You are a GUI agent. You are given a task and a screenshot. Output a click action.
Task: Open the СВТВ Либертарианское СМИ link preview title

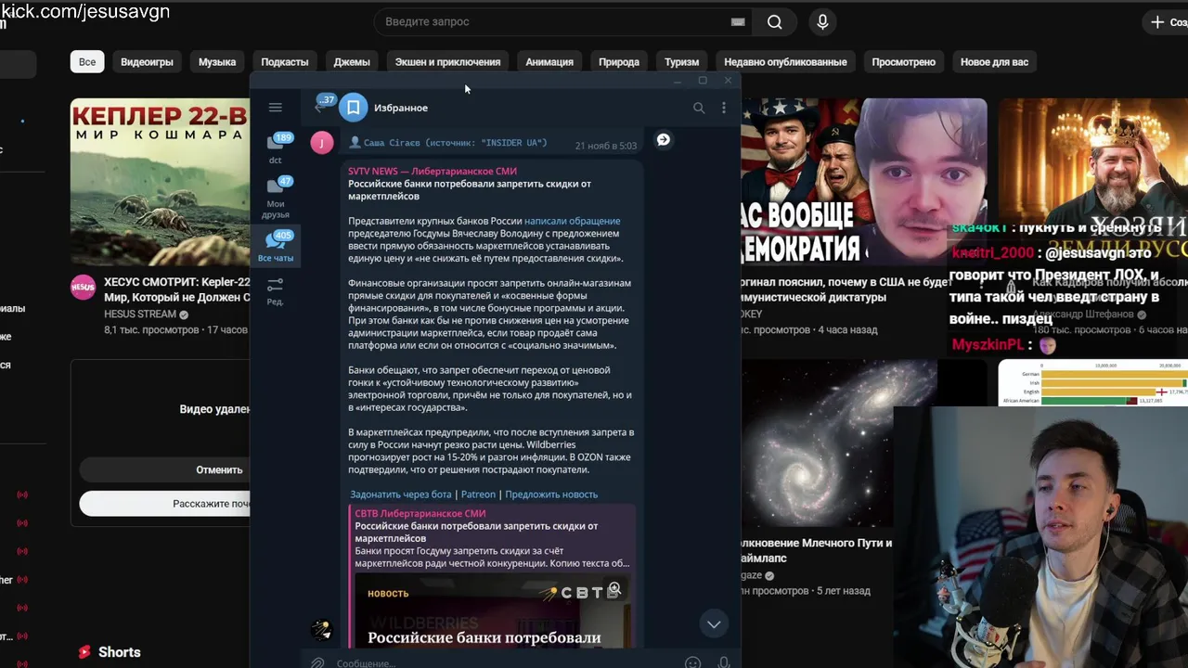tap(420, 513)
